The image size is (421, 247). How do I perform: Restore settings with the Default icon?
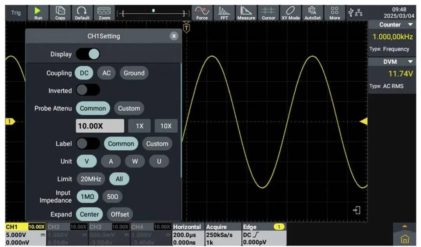(82, 13)
